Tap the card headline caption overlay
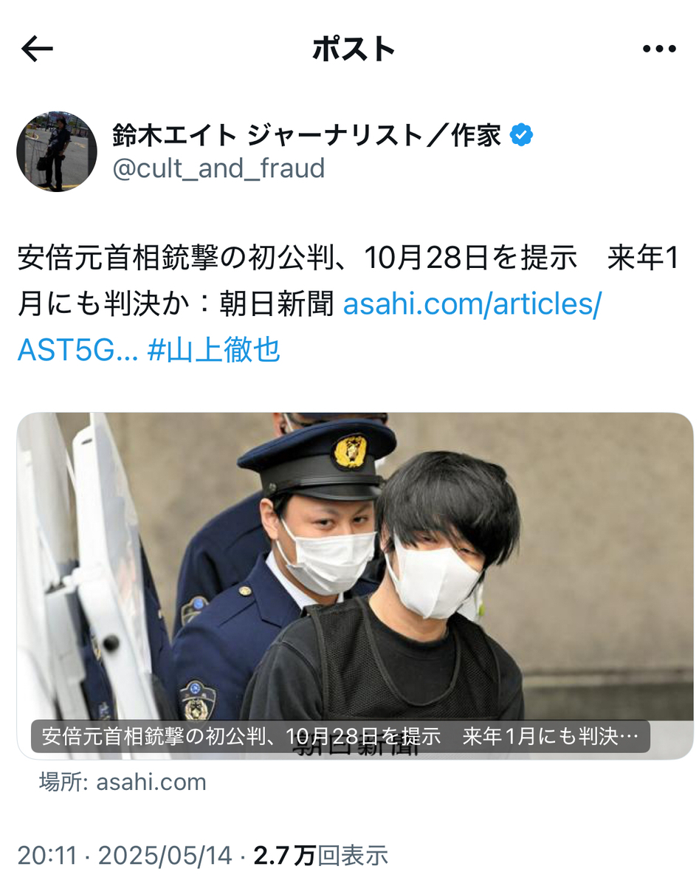The width and height of the screenshot is (699, 886). [x=340, y=737]
